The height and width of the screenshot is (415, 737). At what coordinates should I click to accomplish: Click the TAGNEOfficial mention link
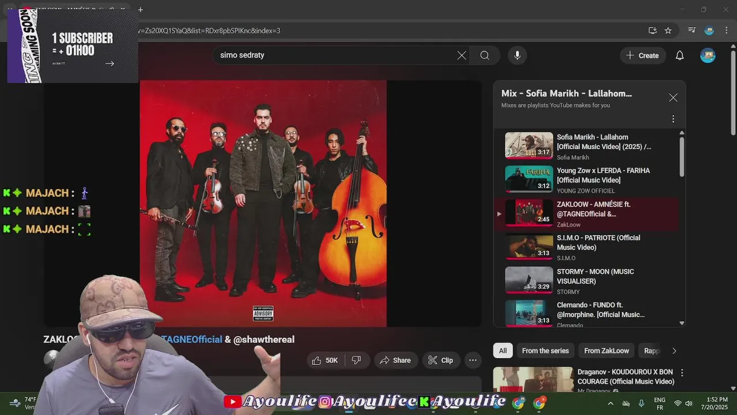[191, 339]
